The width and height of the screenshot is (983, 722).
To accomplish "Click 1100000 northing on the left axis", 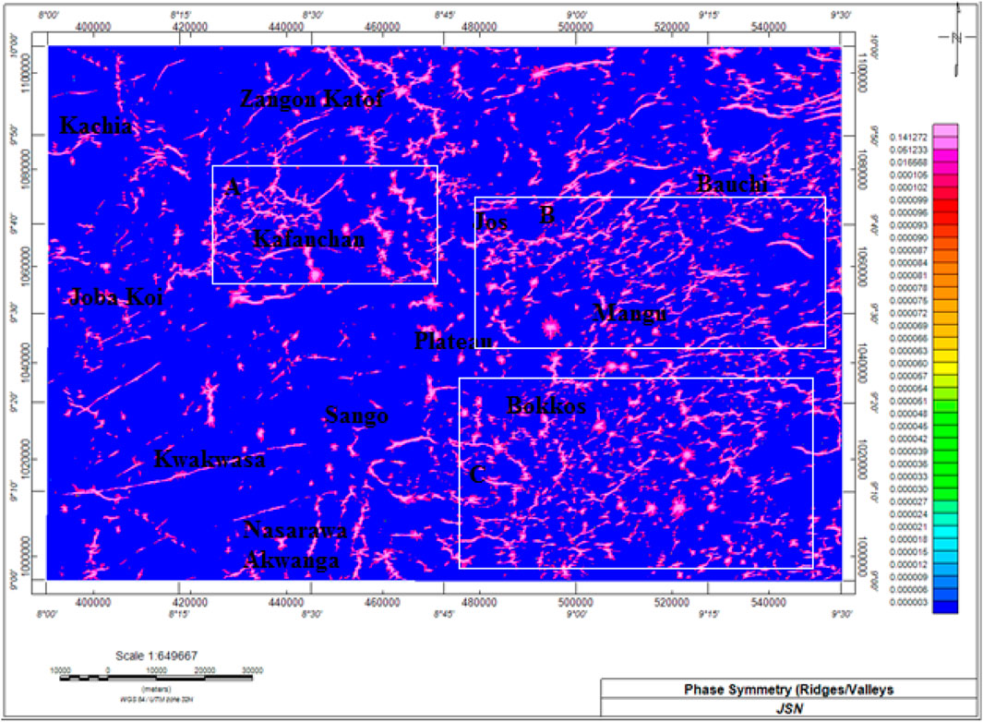I will (26, 72).
